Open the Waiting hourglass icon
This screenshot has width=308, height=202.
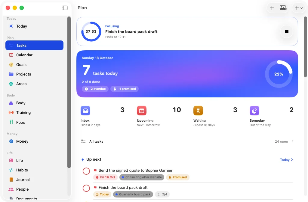point(198,111)
